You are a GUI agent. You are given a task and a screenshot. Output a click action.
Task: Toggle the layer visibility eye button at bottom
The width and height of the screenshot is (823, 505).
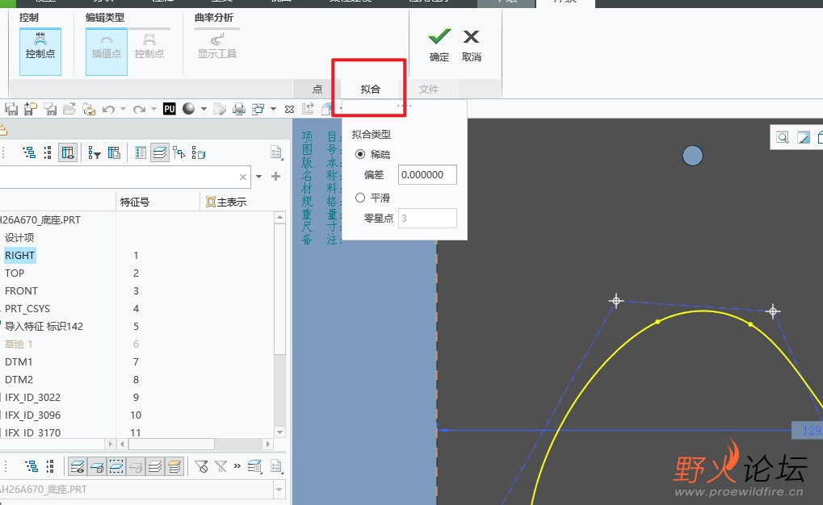click(x=78, y=466)
